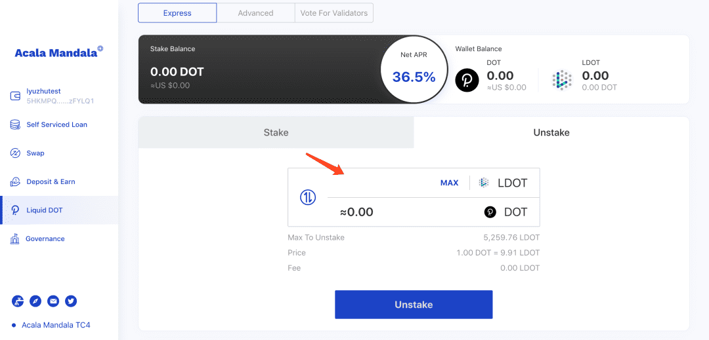Switch to the Express tab
This screenshot has height=340, width=709.
point(177,13)
